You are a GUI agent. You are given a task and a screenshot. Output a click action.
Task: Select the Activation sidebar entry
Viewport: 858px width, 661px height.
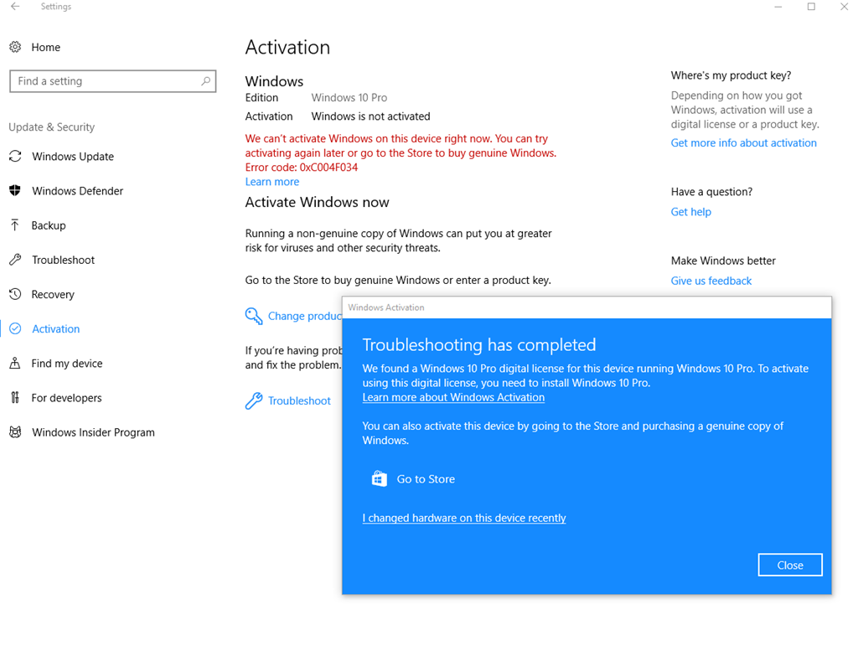pyautogui.click(x=56, y=329)
